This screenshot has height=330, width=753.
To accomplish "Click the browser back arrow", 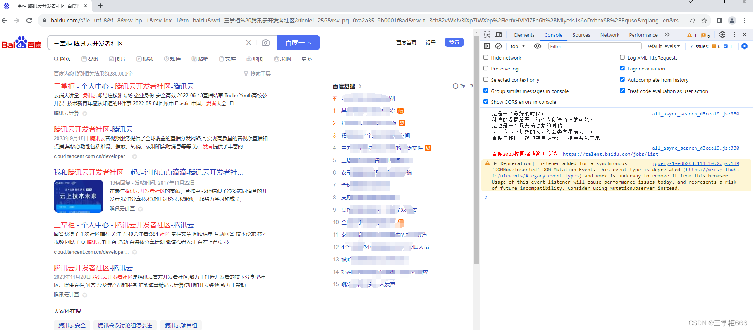I will pyautogui.click(x=5, y=21).
